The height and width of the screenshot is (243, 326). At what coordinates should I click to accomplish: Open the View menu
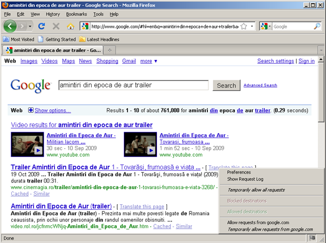[35, 14]
